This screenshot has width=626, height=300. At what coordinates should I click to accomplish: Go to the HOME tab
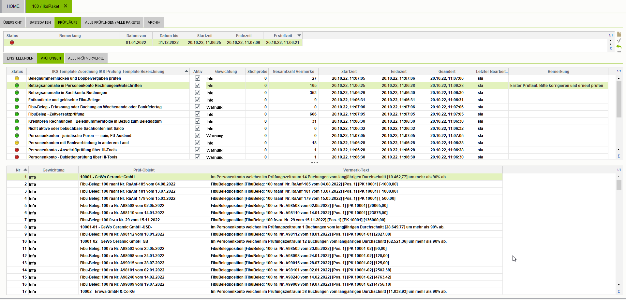click(13, 6)
